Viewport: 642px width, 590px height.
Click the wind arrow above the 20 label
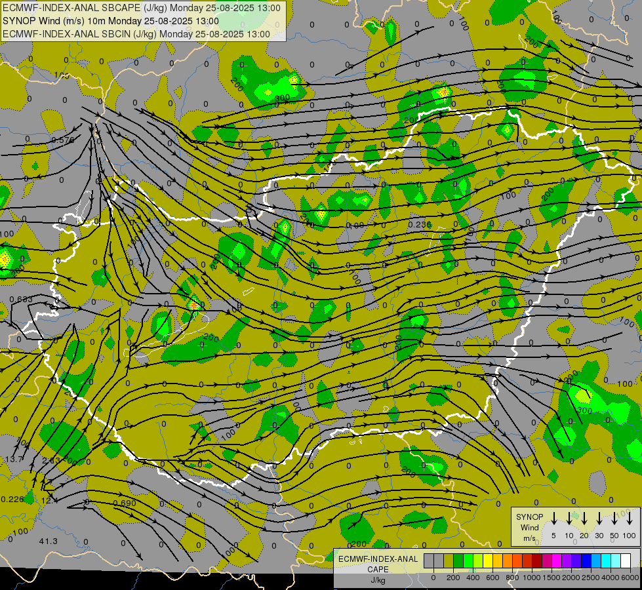point(584,519)
